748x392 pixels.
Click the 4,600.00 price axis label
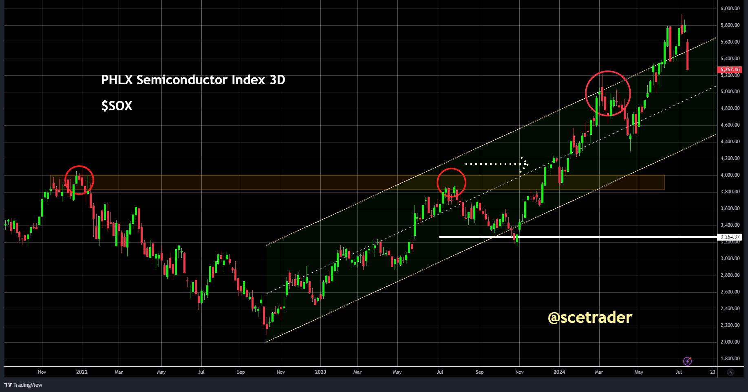(730, 125)
